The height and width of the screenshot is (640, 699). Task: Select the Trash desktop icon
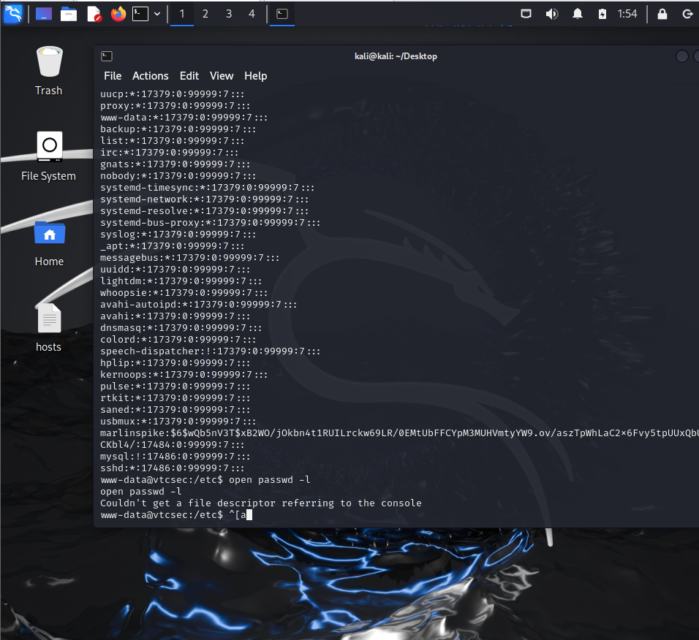49,72
